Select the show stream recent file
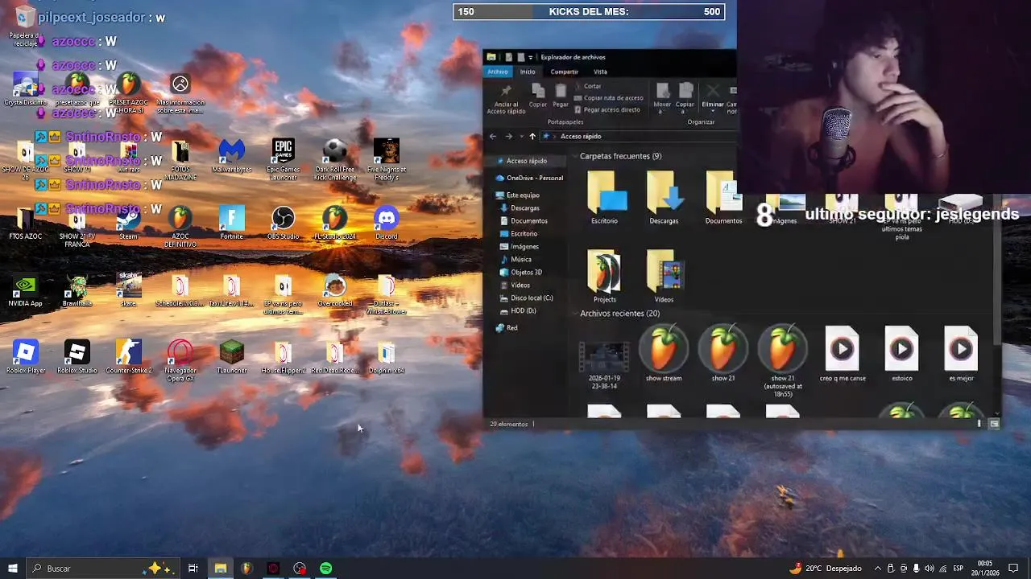Screen dimensions: 1031x579 [x=664, y=355]
